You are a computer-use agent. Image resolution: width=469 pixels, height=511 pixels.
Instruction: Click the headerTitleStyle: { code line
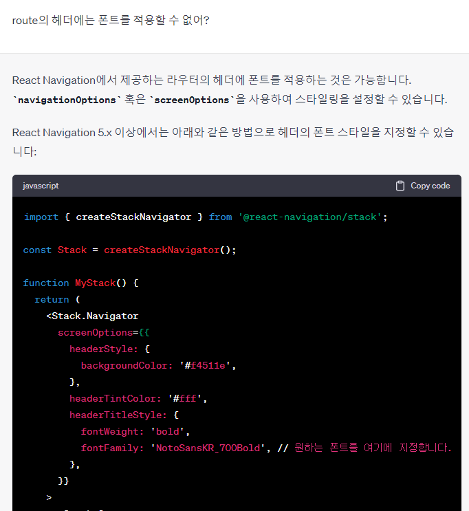(x=124, y=415)
